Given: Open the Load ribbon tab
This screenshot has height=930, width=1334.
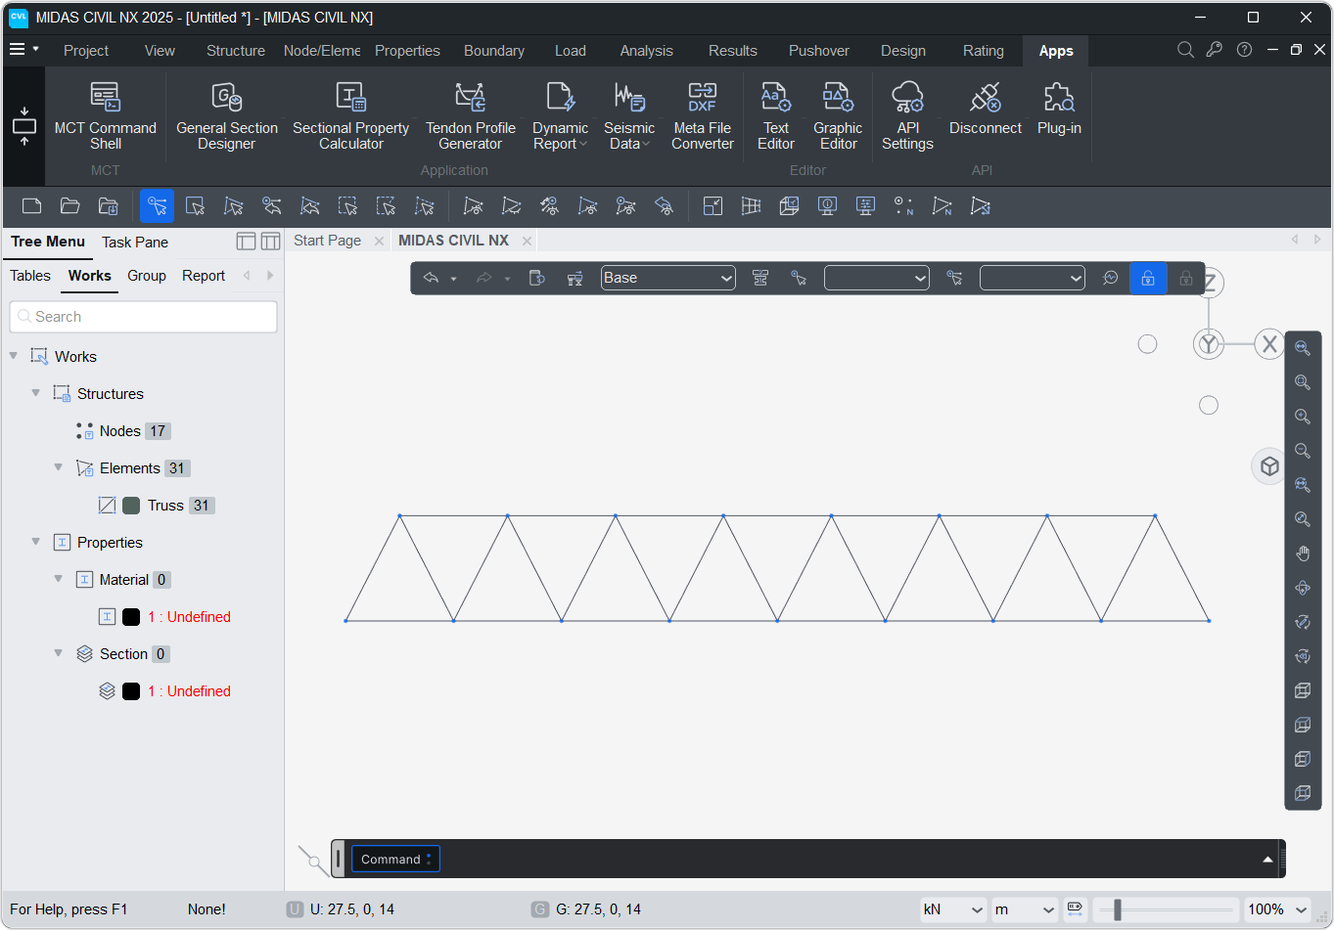Looking at the screenshot, I should [x=571, y=51].
